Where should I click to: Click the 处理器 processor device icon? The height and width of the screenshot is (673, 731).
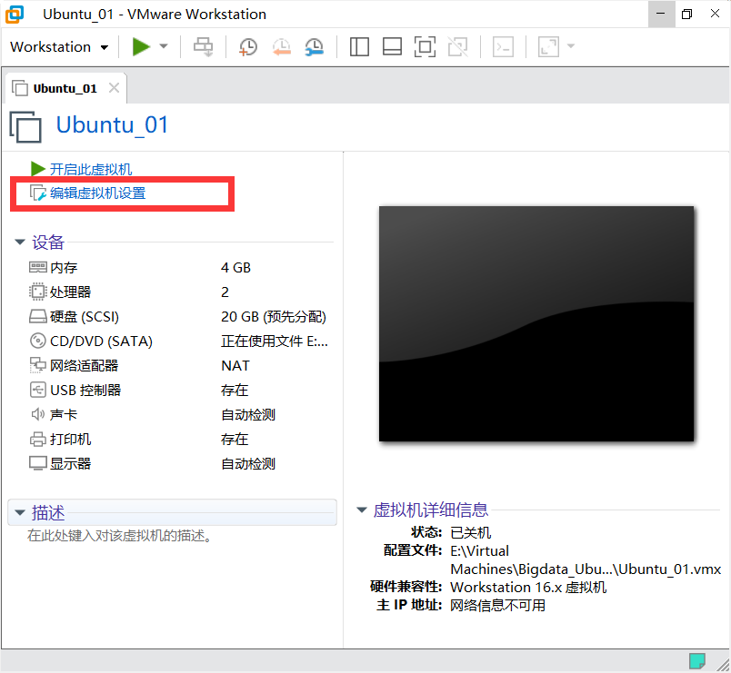(38, 292)
